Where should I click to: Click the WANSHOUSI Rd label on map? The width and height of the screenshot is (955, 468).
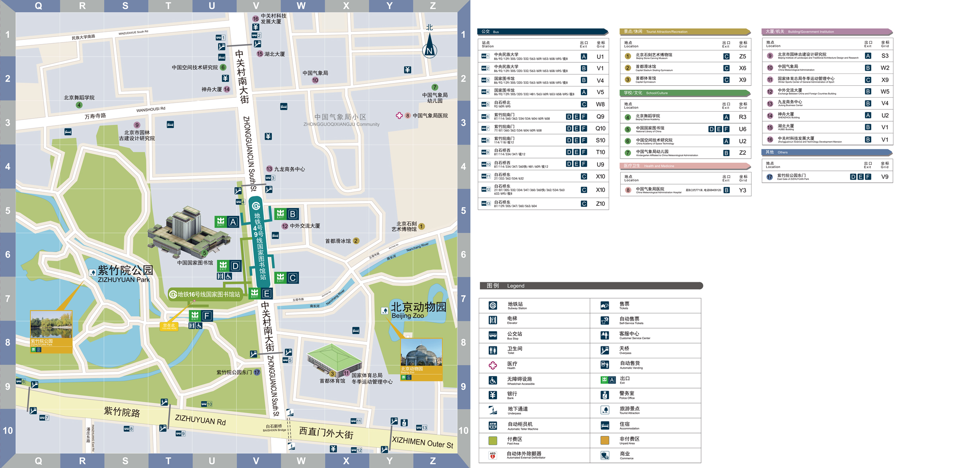150,109
